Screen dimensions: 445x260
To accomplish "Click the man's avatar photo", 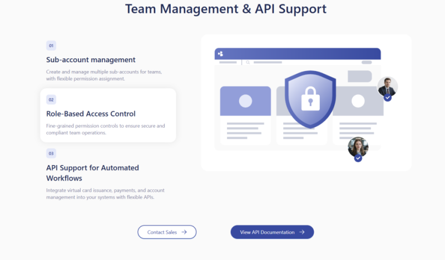I will pos(388,86).
